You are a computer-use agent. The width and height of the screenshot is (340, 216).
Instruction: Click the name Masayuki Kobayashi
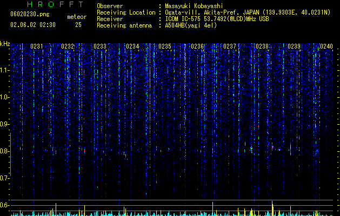click(194, 6)
